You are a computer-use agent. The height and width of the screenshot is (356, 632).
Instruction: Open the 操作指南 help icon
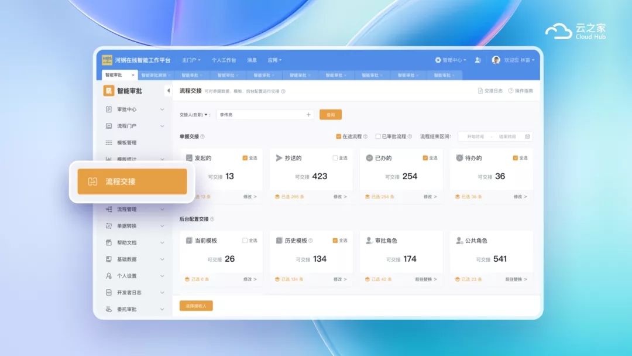(511, 91)
